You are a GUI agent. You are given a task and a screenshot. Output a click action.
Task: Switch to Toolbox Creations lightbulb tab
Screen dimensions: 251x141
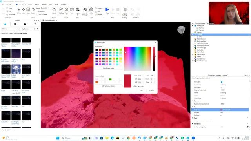pos(35,24)
